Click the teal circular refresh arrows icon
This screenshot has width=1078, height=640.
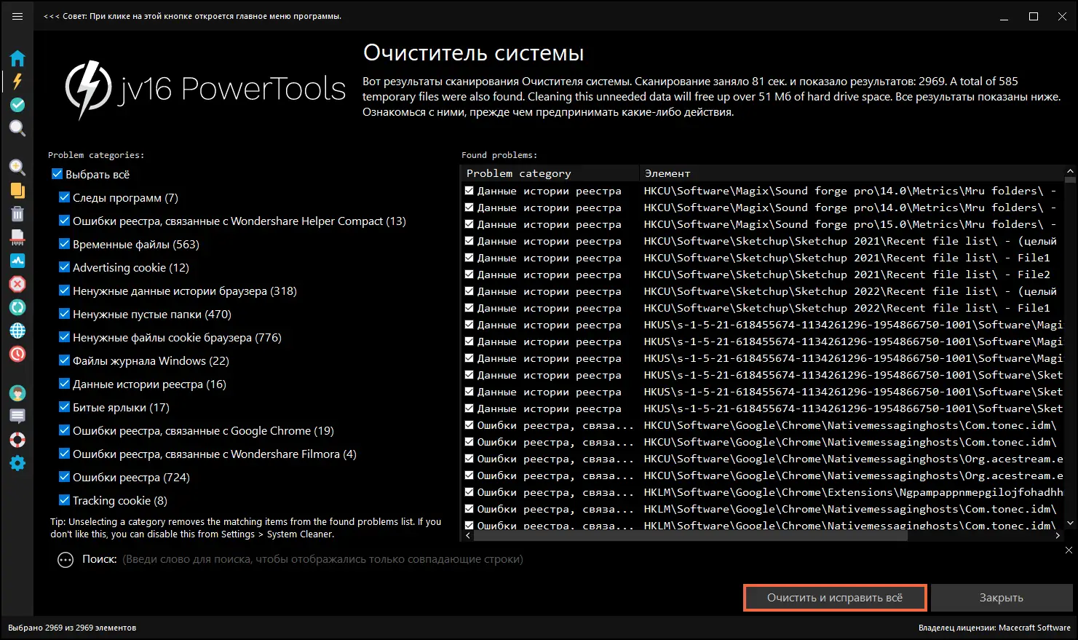click(17, 307)
